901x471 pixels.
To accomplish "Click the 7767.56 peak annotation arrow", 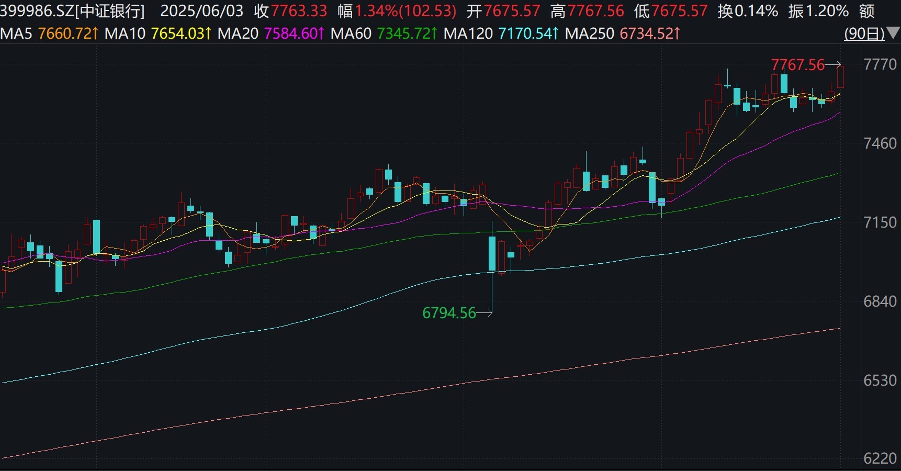I will click(x=834, y=65).
